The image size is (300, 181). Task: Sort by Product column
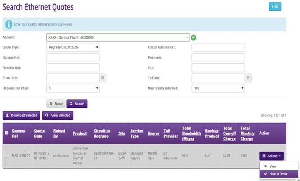[80, 133]
